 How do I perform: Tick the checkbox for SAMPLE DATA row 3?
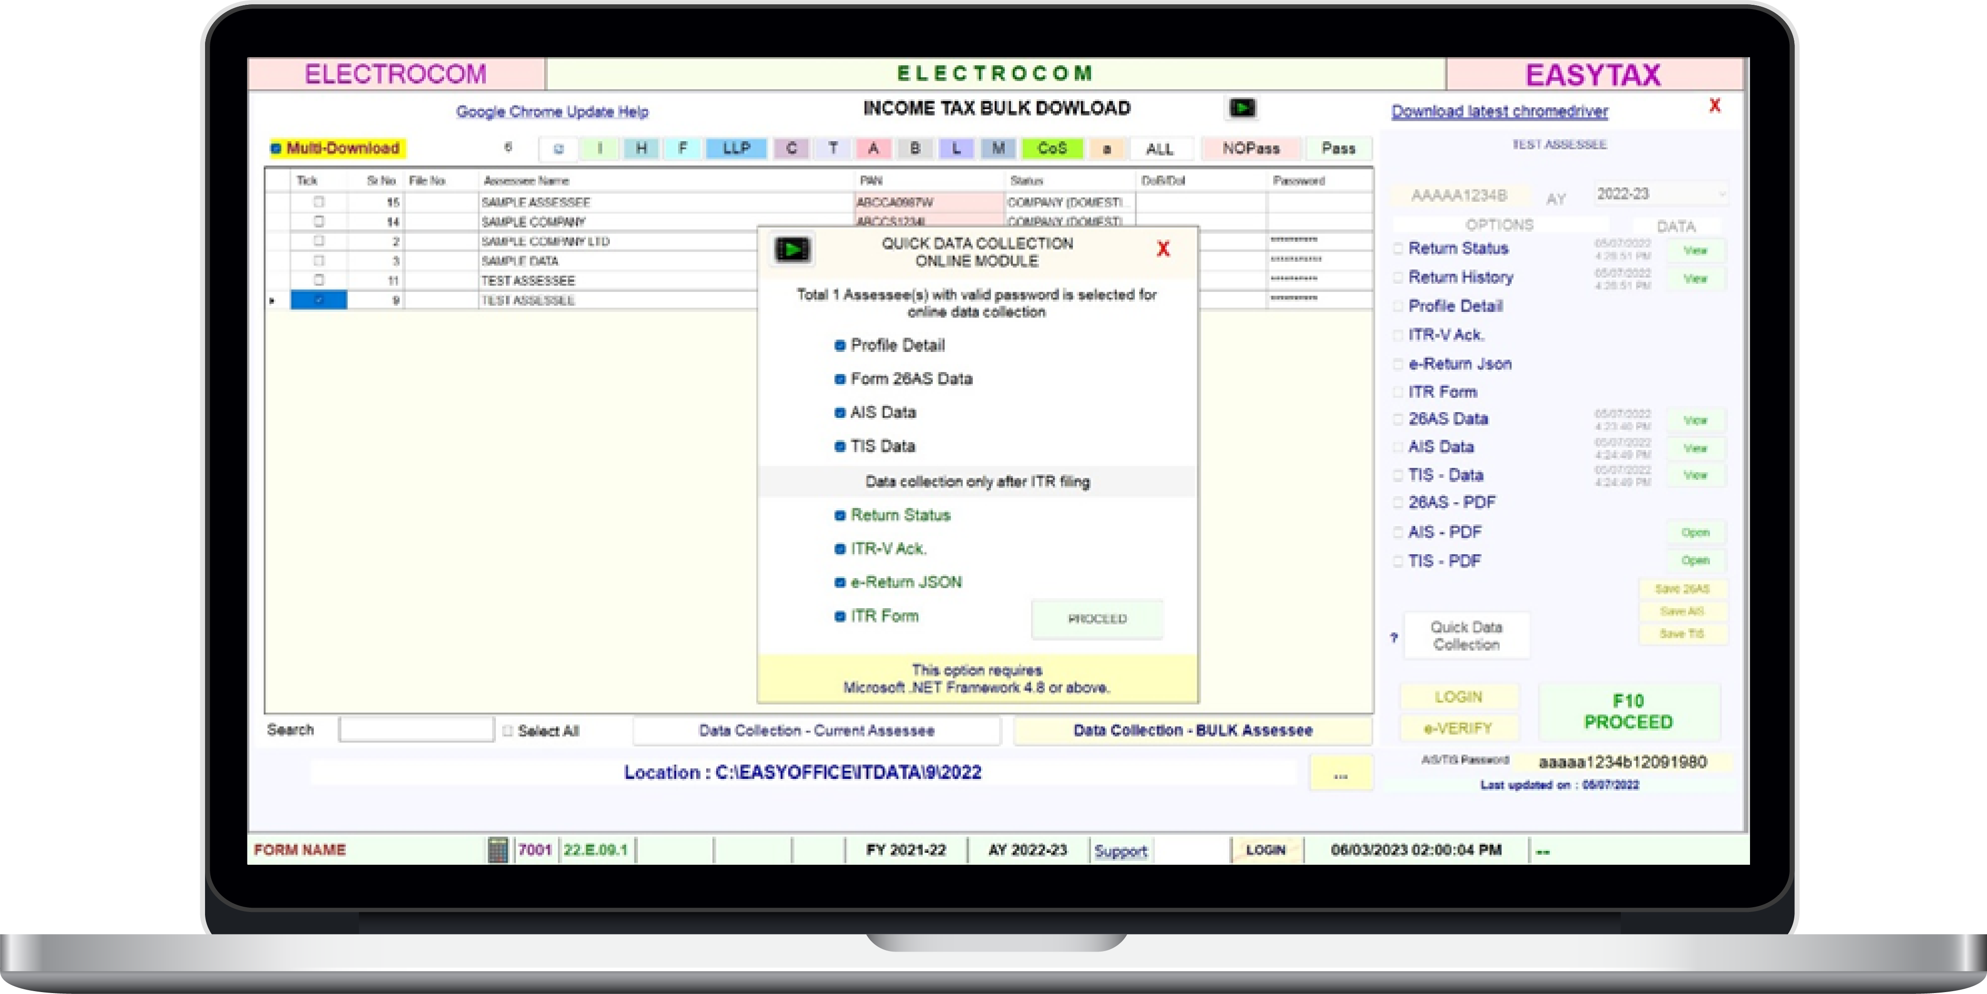point(319,261)
